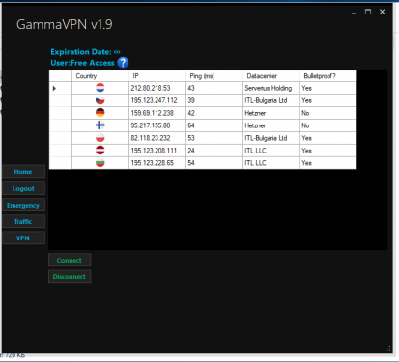Sort by the Bulletproof? column header
The height and width of the screenshot is (362, 399).
328,76
